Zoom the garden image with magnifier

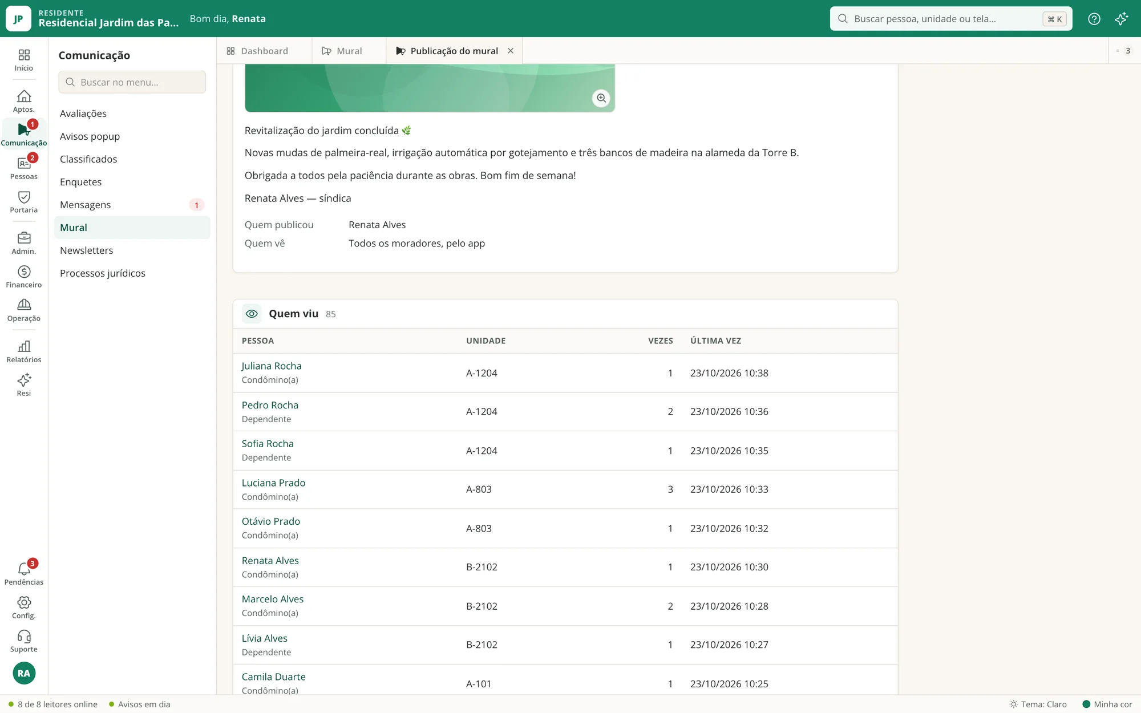[601, 98]
